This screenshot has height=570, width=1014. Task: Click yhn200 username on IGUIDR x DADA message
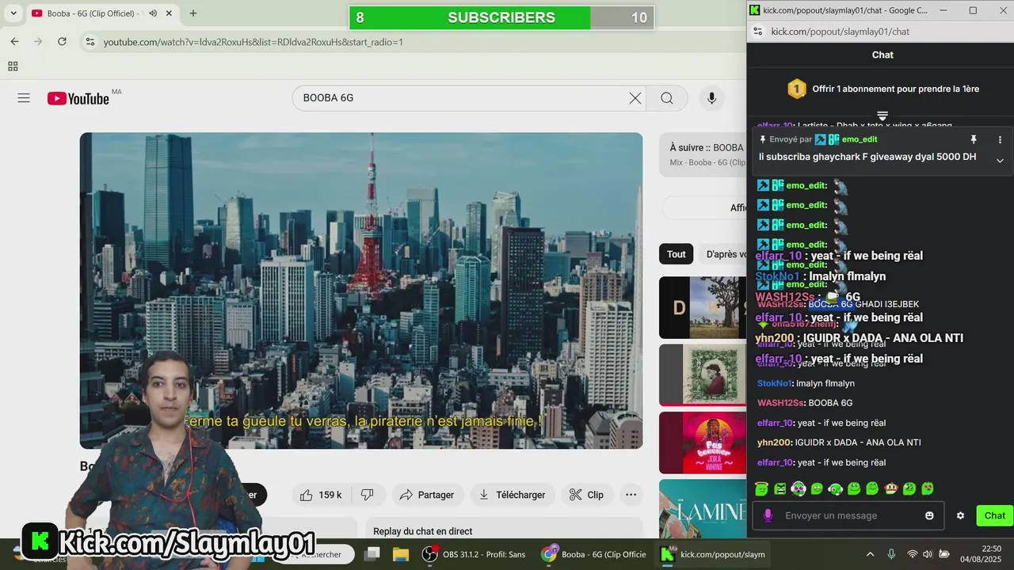(x=775, y=443)
